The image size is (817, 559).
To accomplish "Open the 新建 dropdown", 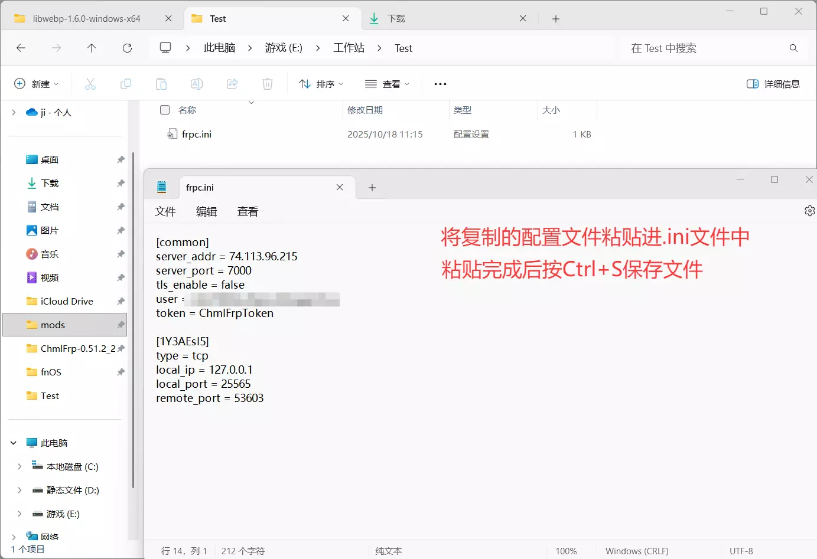I will (37, 84).
